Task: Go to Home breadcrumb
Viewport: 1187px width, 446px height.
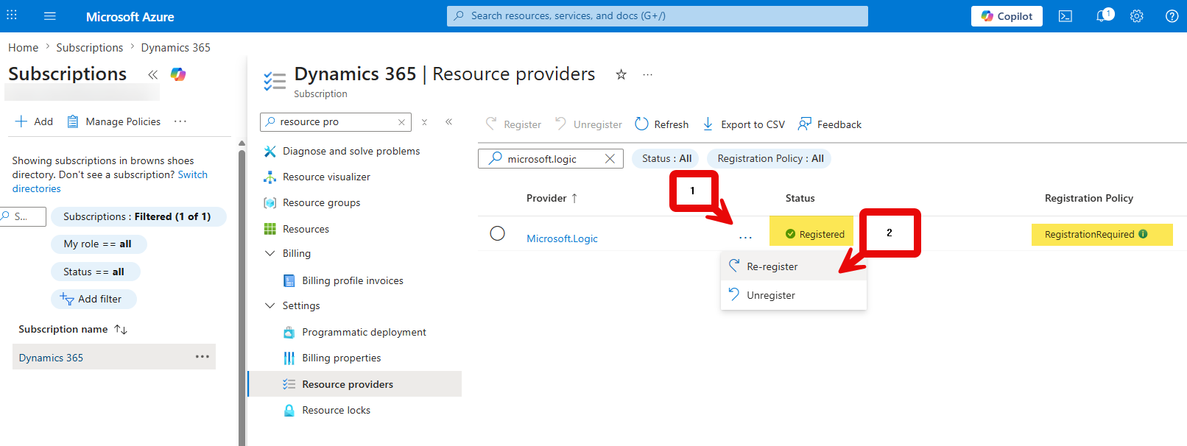Action: (x=24, y=48)
